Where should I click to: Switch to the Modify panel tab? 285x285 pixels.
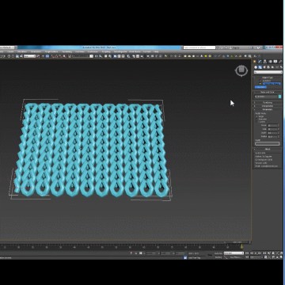(x=260, y=62)
